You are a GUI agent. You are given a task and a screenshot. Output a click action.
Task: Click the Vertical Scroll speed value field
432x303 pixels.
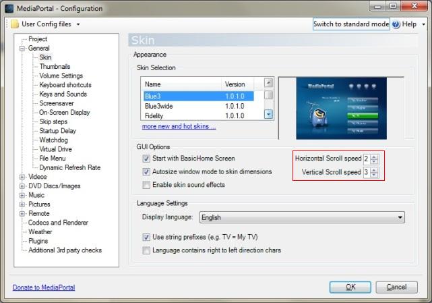tap(367, 172)
